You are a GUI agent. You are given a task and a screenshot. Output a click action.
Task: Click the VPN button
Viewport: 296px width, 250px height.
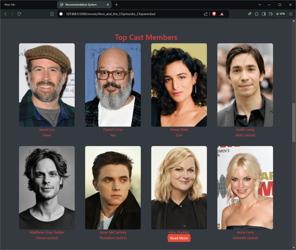(x=280, y=14)
